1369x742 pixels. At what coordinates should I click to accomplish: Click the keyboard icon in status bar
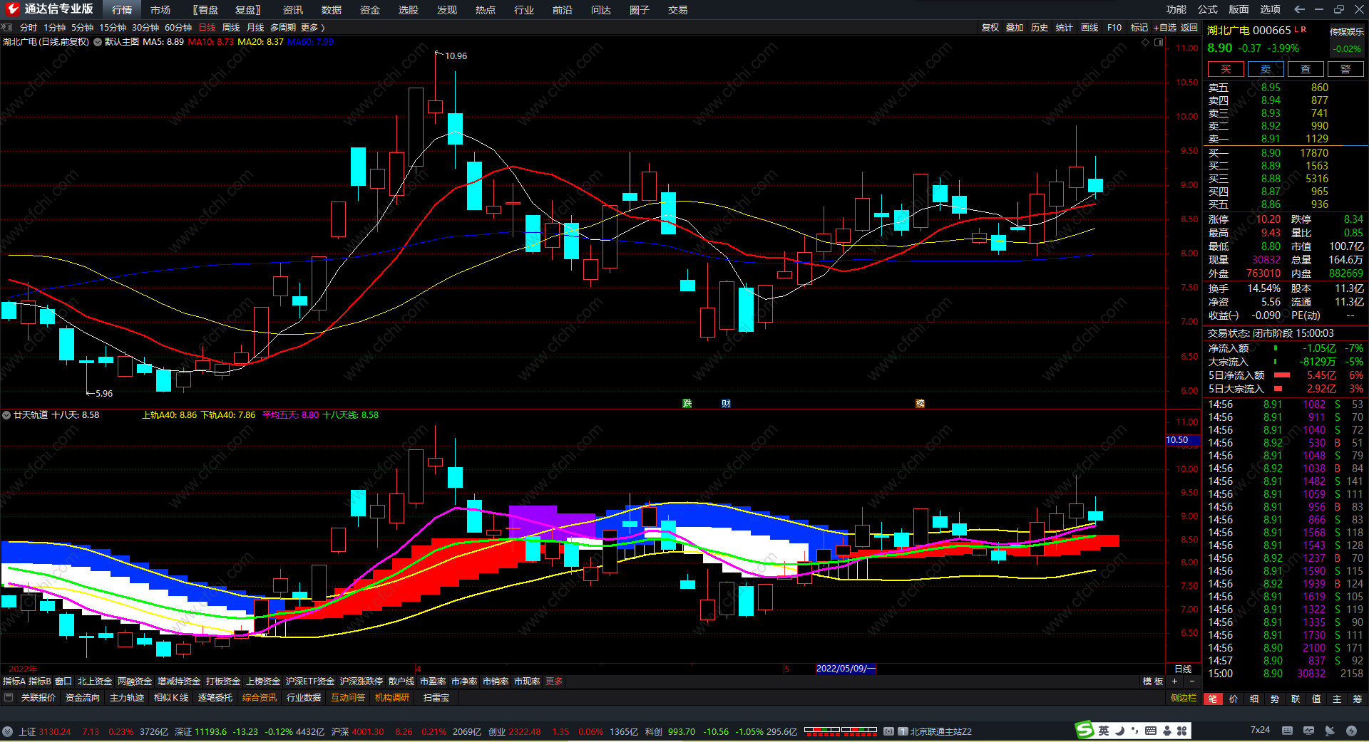[x=1287, y=731]
